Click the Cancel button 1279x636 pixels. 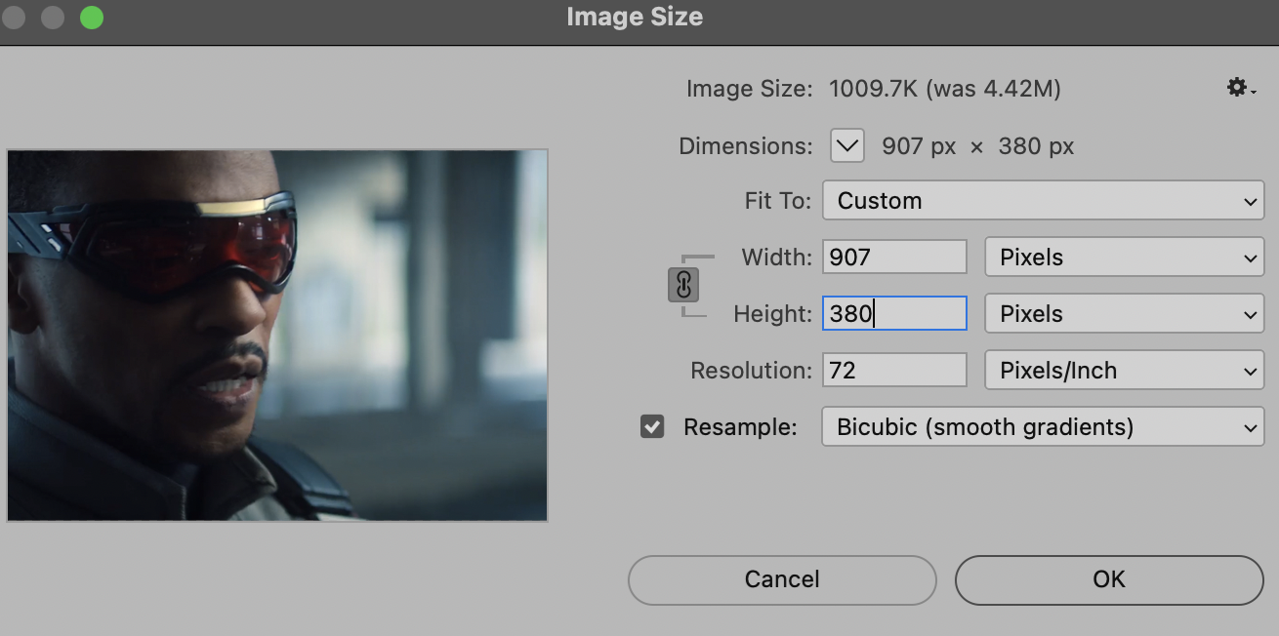tap(782, 579)
